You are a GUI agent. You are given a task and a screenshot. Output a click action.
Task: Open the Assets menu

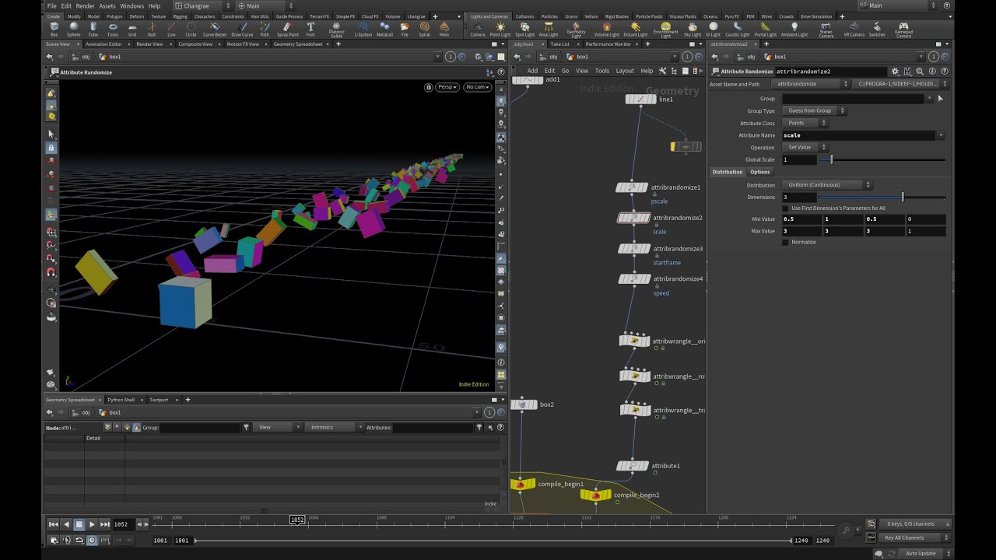[x=107, y=5]
